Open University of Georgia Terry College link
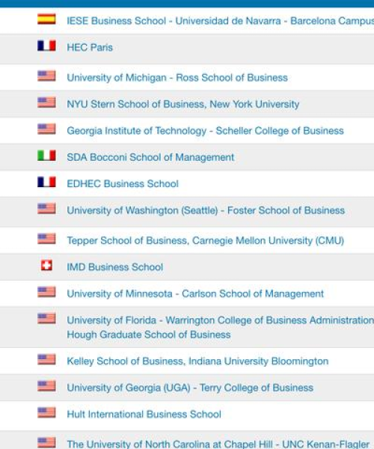Image resolution: width=374 pixels, height=449 pixels. [190, 388]
